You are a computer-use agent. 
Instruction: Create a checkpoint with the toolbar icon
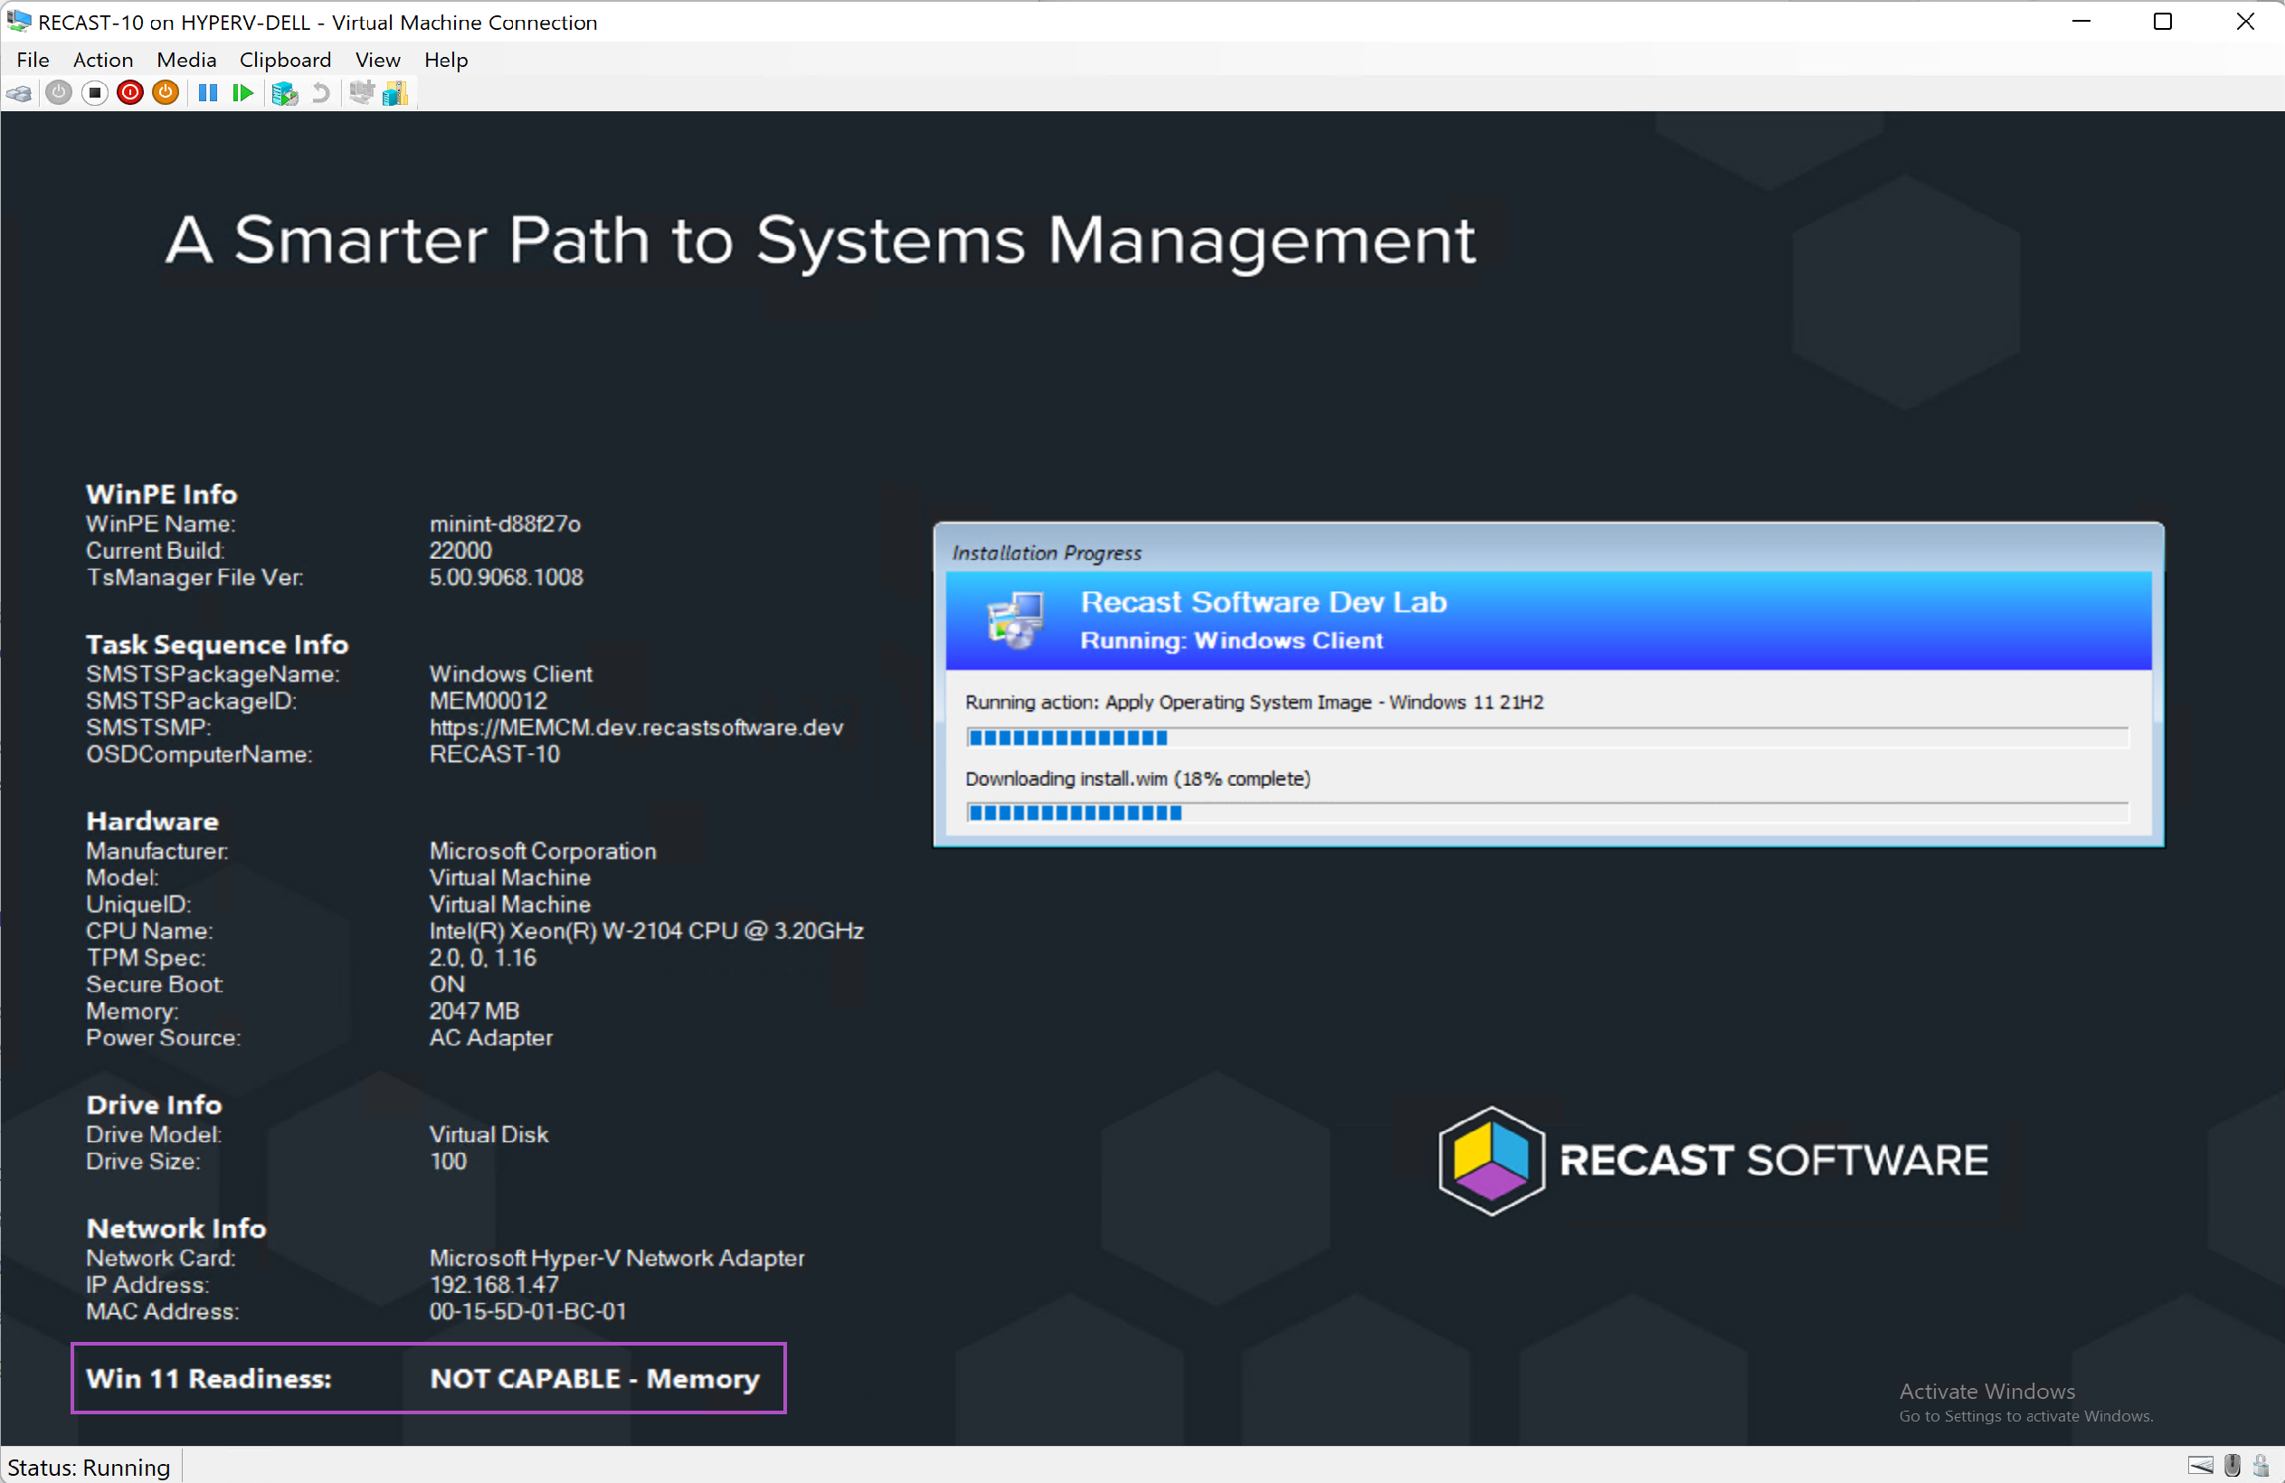[284, 93]
